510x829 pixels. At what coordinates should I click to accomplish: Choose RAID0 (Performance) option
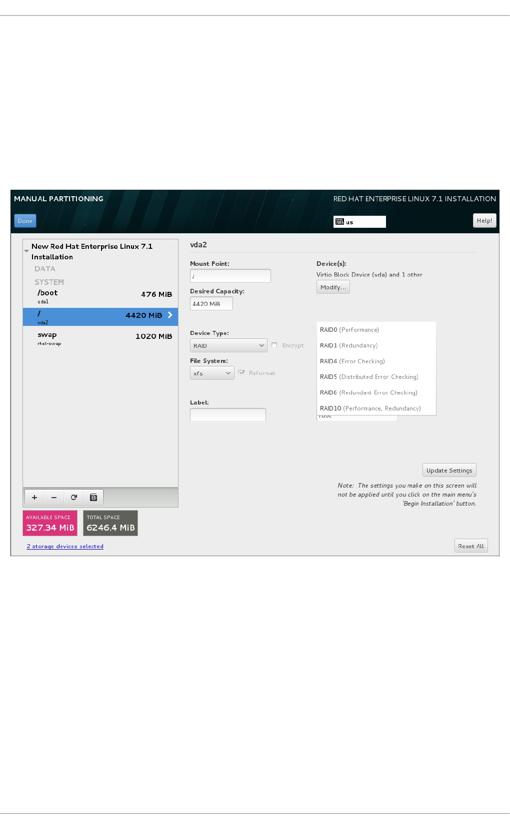tap(376, 330)
